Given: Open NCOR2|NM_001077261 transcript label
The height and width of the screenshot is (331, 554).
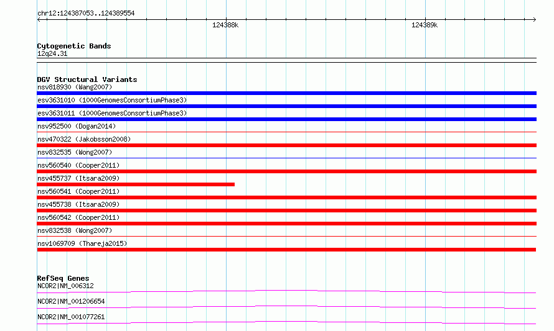Looking at the screenshot, I should click(x=71, y=317).
